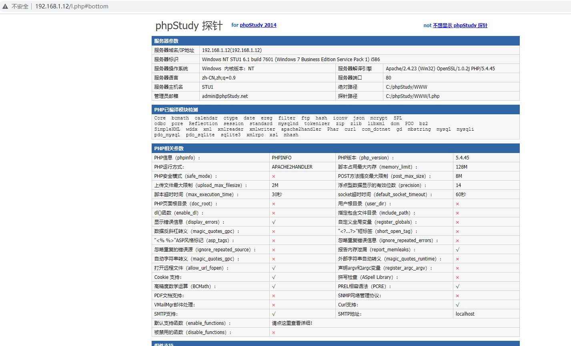Screen dimensions: 571x346
Task: Click the PHP version value 5.4.45
Action: pos(463,158)
